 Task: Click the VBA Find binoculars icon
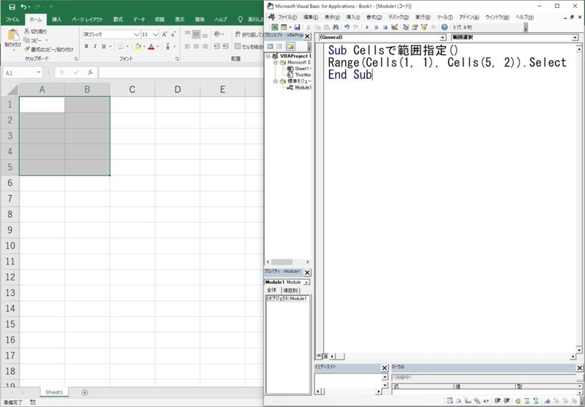click(336, 27)
